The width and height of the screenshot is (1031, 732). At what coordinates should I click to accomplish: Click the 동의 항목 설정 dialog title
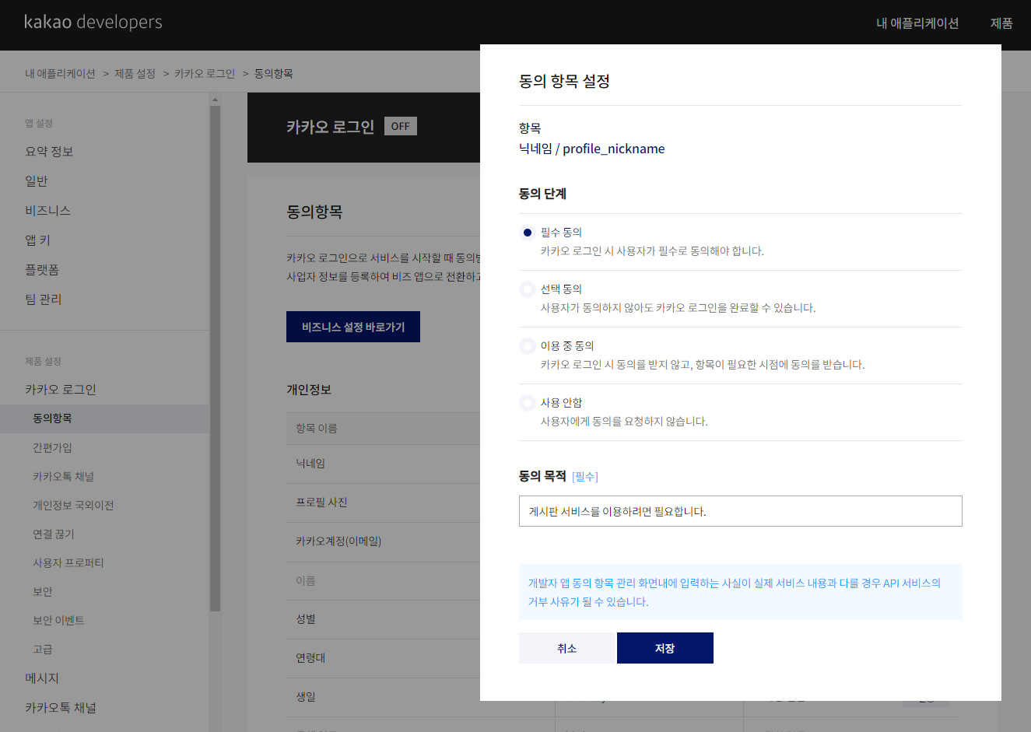click(x=564, y=81)
